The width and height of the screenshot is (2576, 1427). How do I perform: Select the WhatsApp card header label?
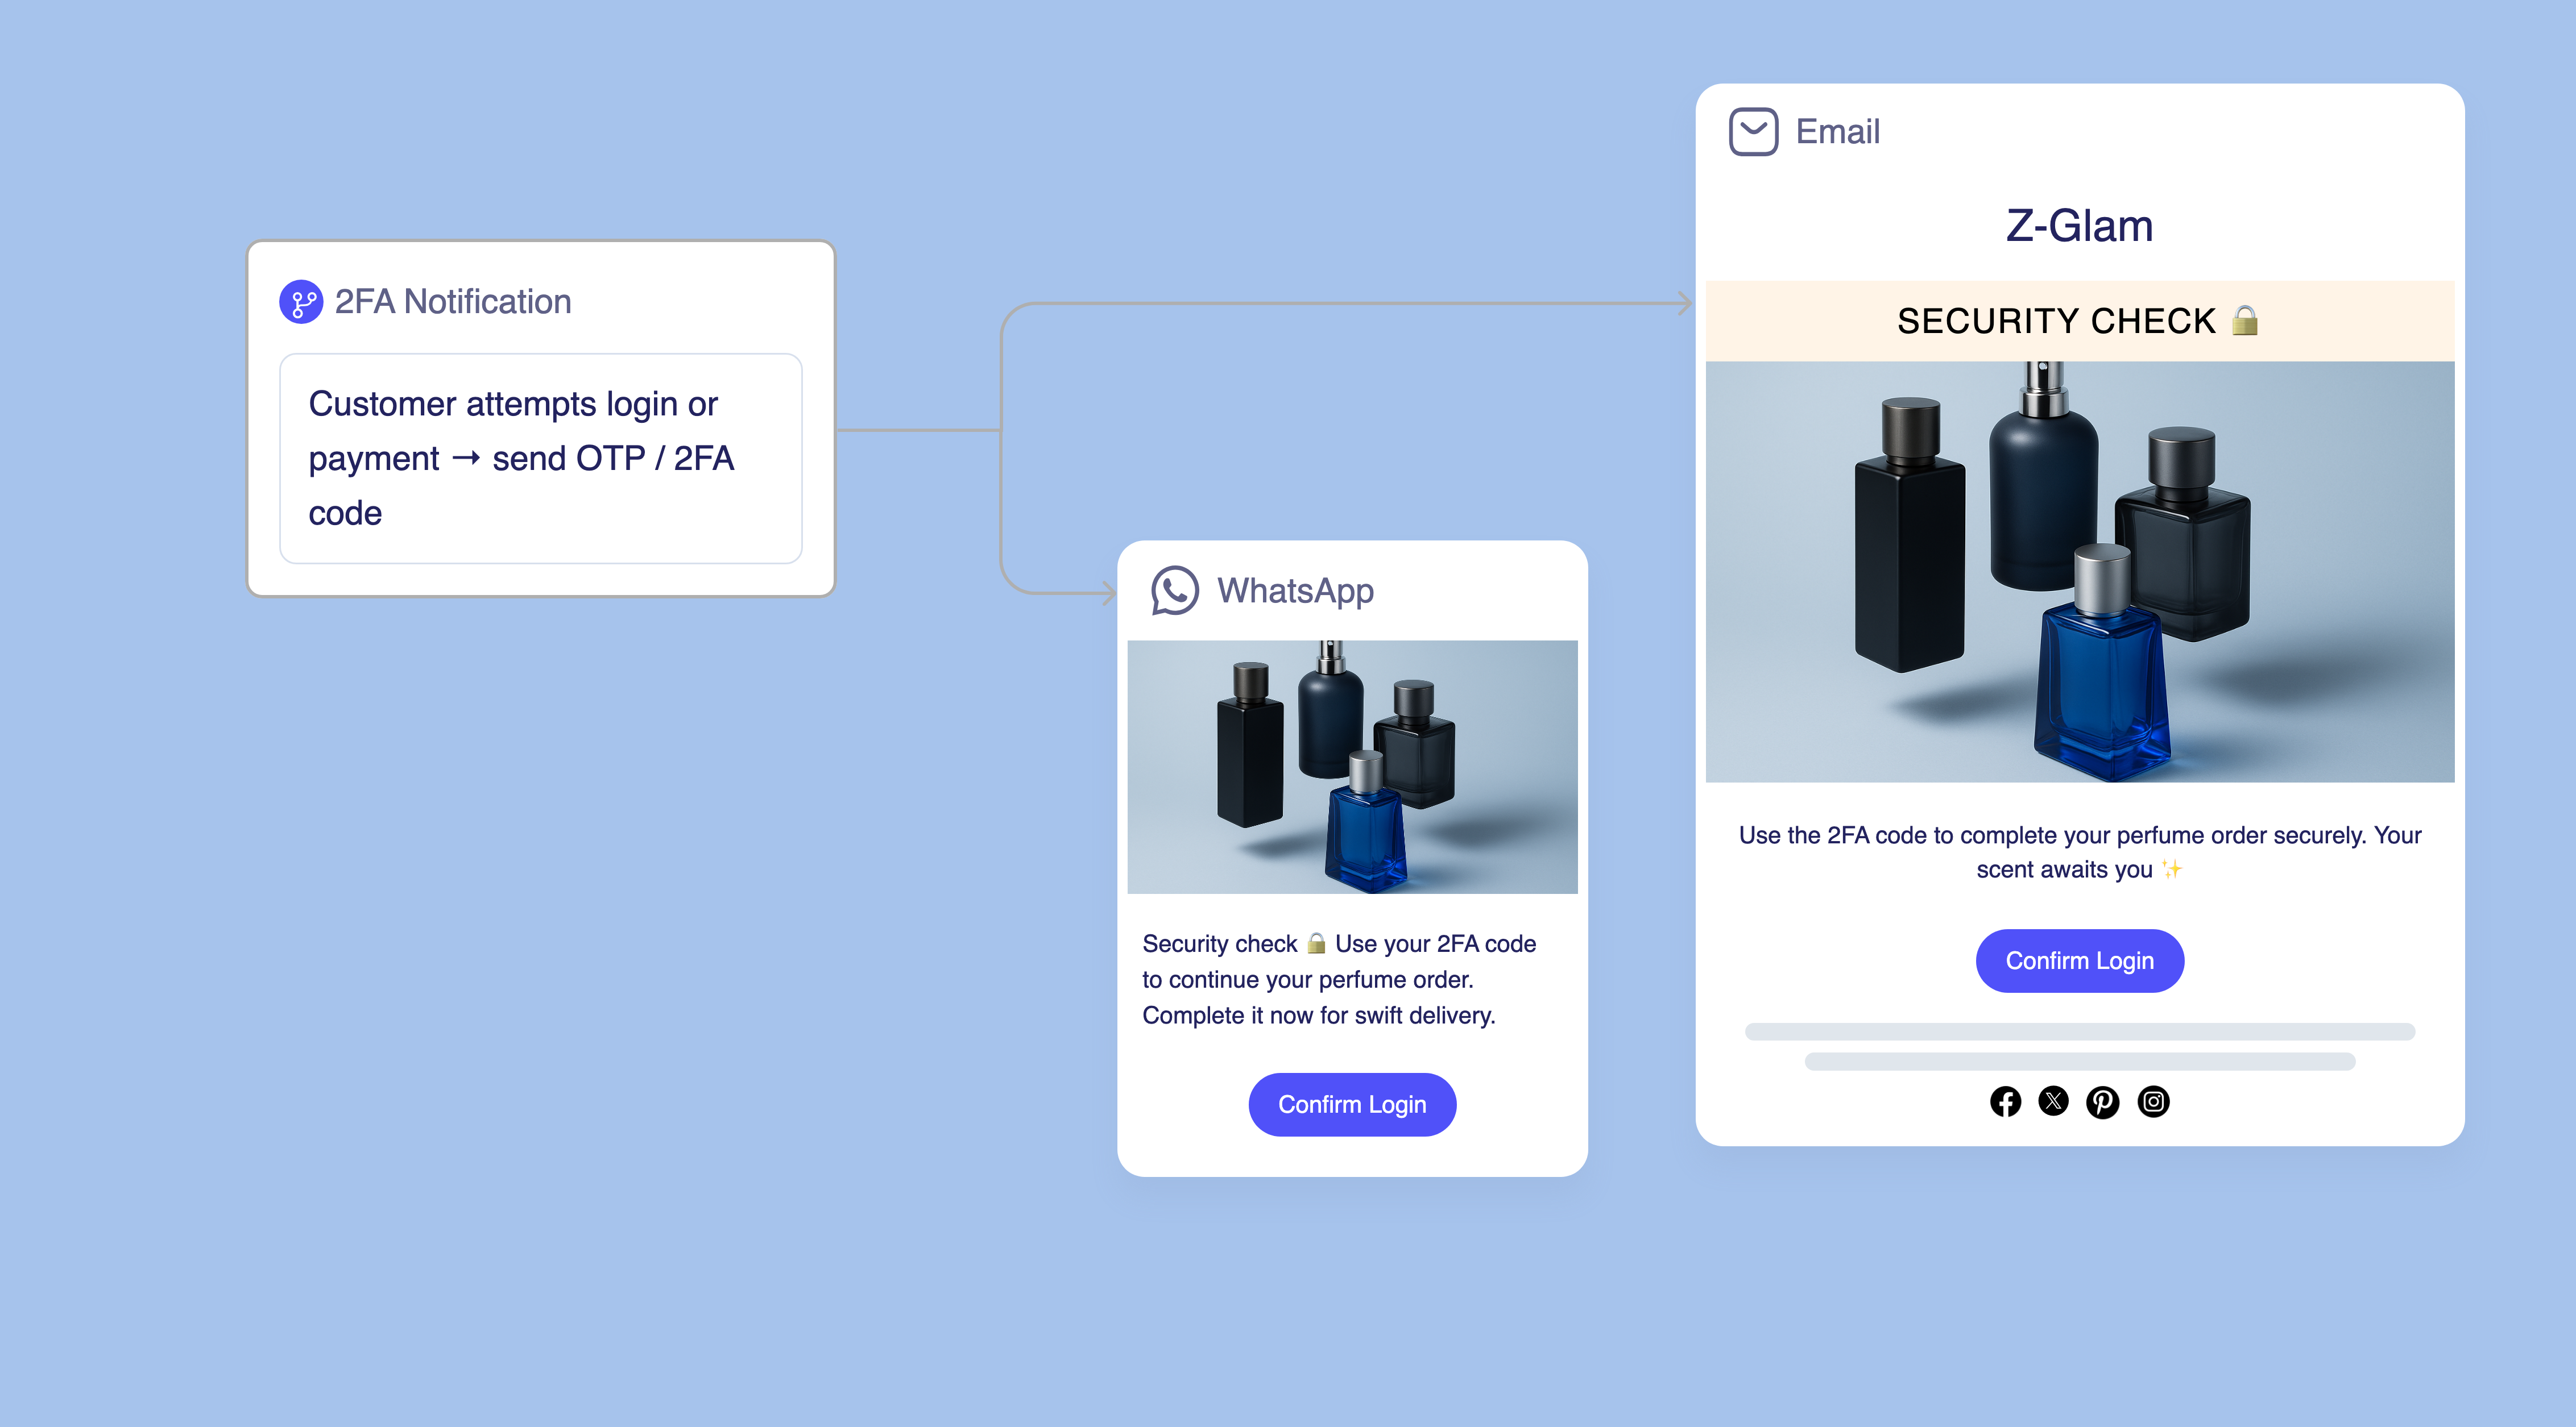1295,590
